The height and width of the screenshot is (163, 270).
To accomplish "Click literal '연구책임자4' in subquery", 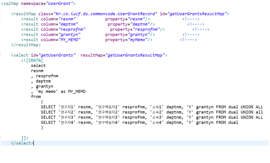I will coord(108,123).
